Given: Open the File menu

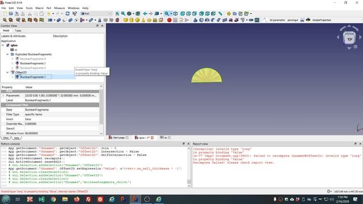Looking at the screenshot, I should click(x=3, y=8).
